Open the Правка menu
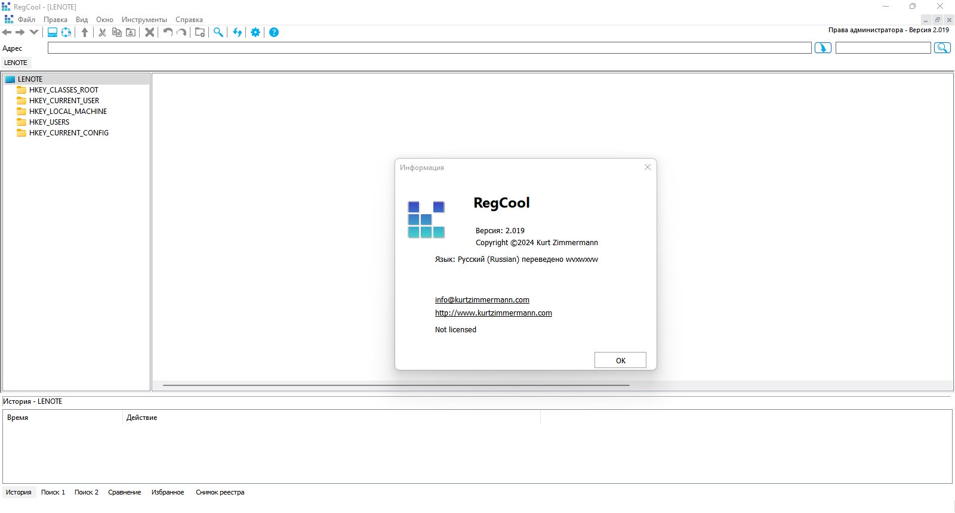The height and width of the screenshot is (513, 955). coord(55,20)
